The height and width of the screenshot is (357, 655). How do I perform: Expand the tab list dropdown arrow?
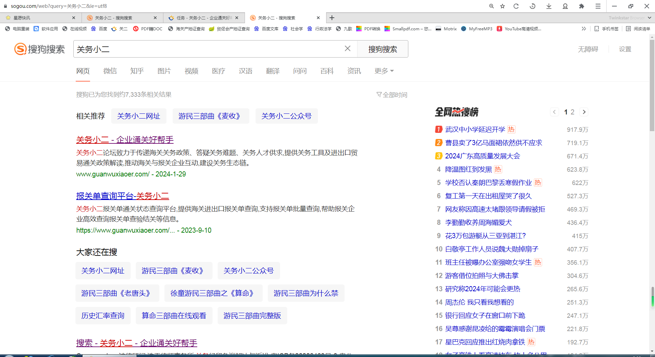pos(649,18)
